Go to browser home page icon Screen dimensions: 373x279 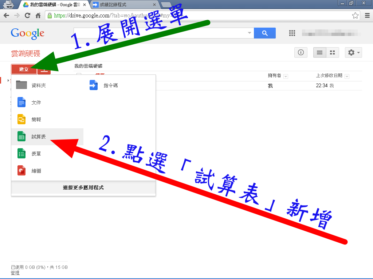click(x=38, y=16)
